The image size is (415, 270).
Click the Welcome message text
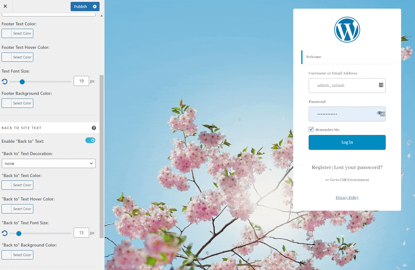[x=314, y=57]
